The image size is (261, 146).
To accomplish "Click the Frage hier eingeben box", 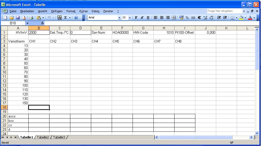I will pyautogui.click(x=225, y=11).
